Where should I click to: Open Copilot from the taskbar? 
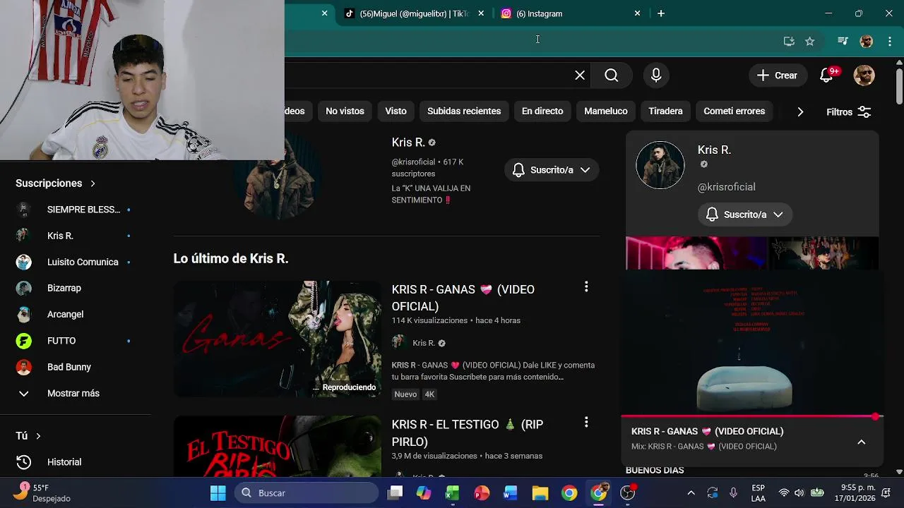coord(423,493)
